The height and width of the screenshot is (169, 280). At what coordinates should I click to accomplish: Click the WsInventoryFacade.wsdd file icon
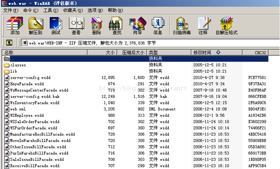coord(7,103)
